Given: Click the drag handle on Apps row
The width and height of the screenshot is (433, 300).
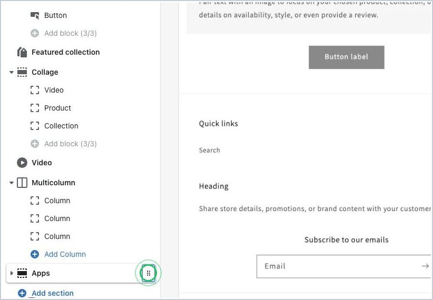Looking at the screenshot, I should (x=149, y=273).
